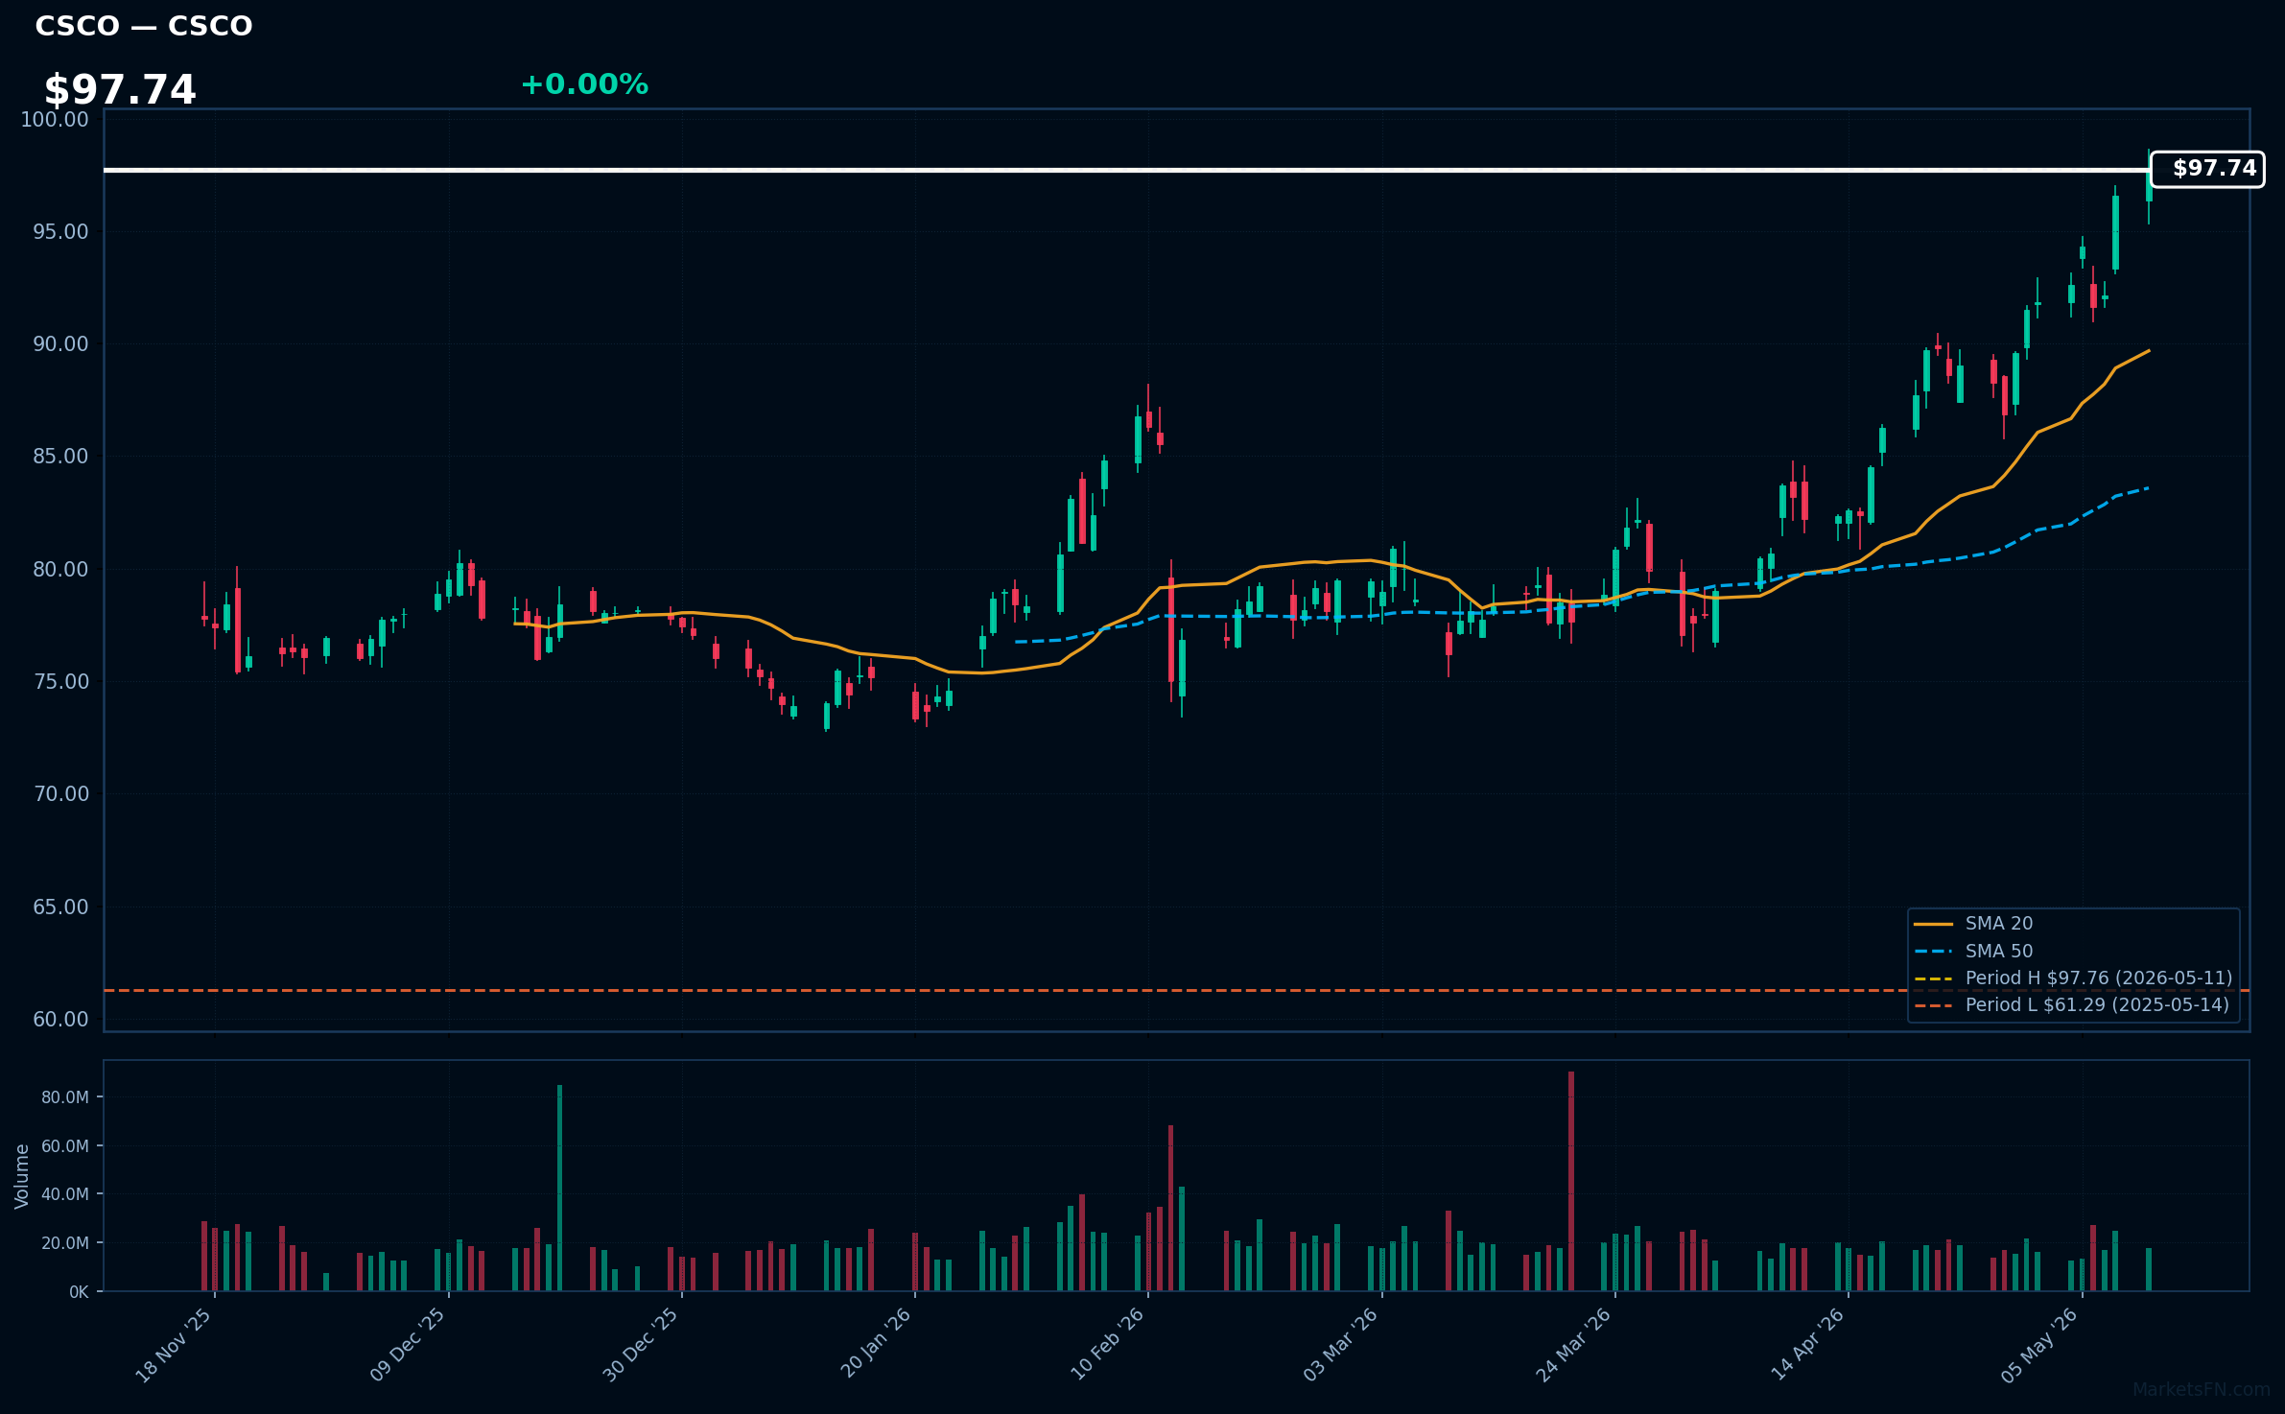2285x1414 pixels.
Task: Click the 05 May '26 date label
Action: (2039, 1345)
